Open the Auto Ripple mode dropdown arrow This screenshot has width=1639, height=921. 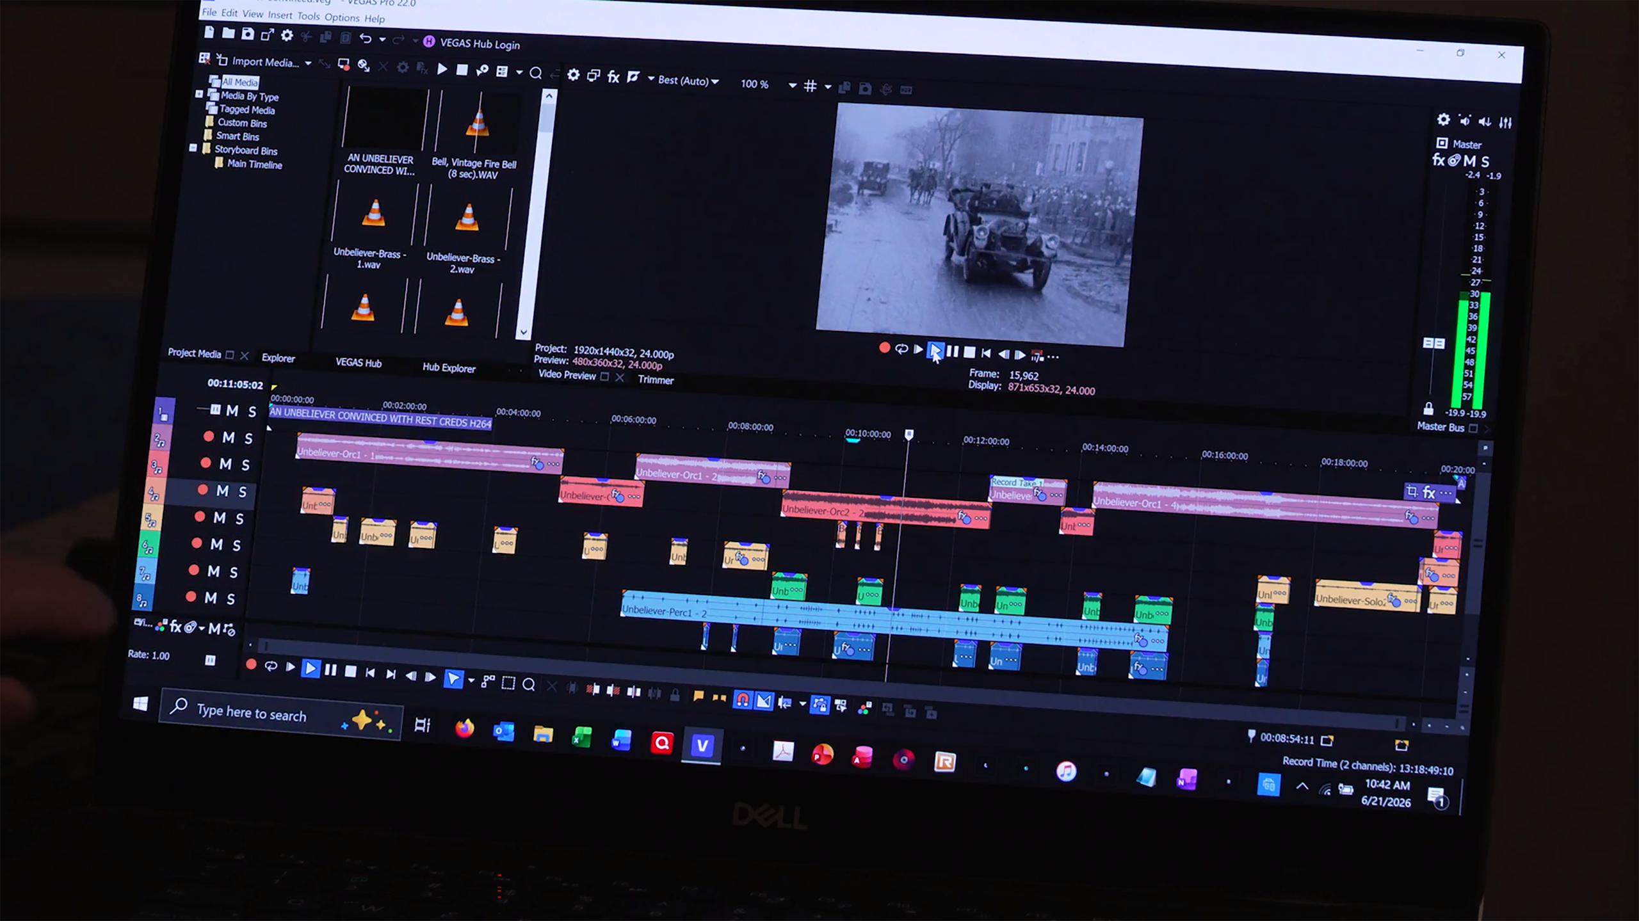pyautogui.click(x=802, y=703)
